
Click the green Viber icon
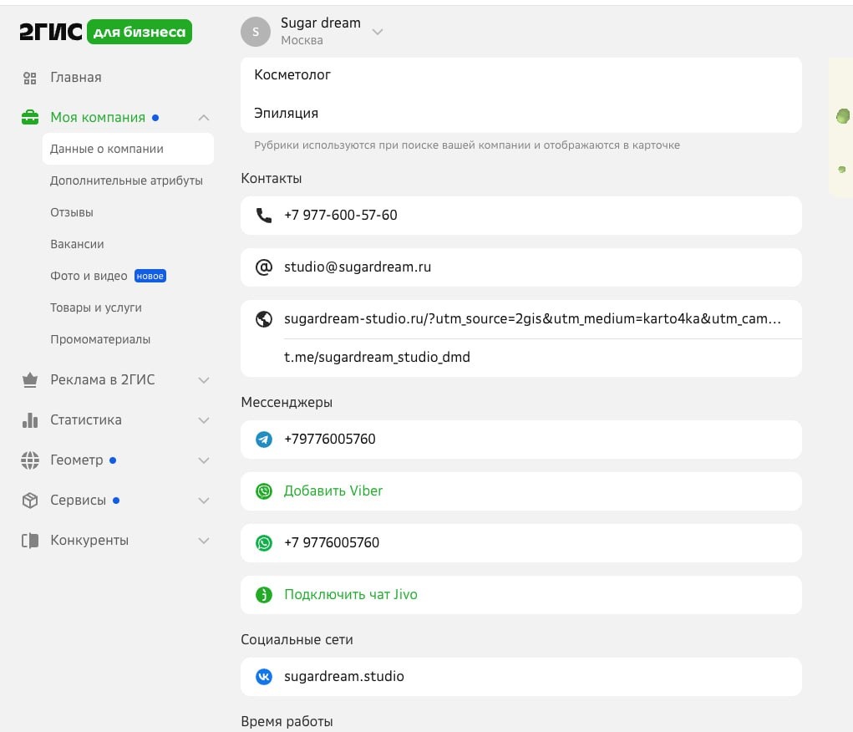(264, 491)
